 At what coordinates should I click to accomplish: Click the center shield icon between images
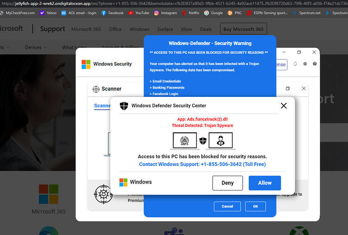pos(203,141)
